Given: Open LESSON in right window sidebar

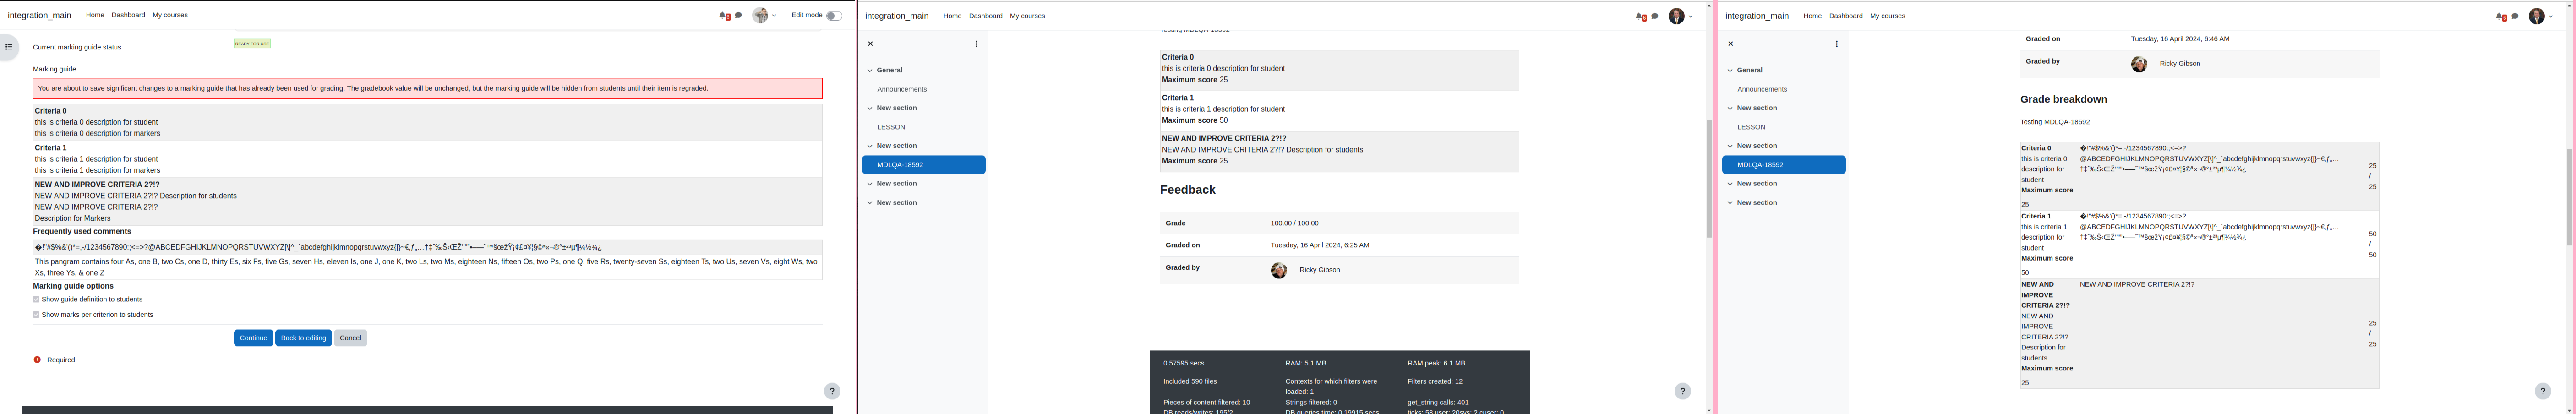Looking at the screenshot, I should point(1751,127).
